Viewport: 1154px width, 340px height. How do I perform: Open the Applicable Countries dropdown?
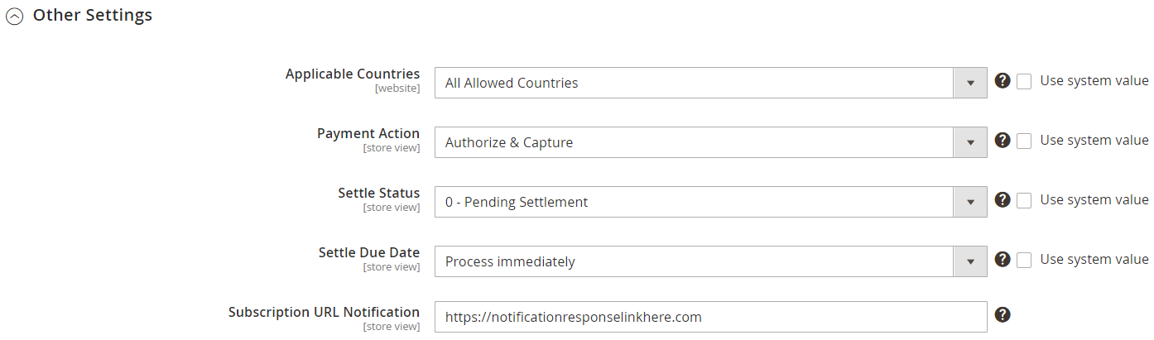(x=694, y=83)
